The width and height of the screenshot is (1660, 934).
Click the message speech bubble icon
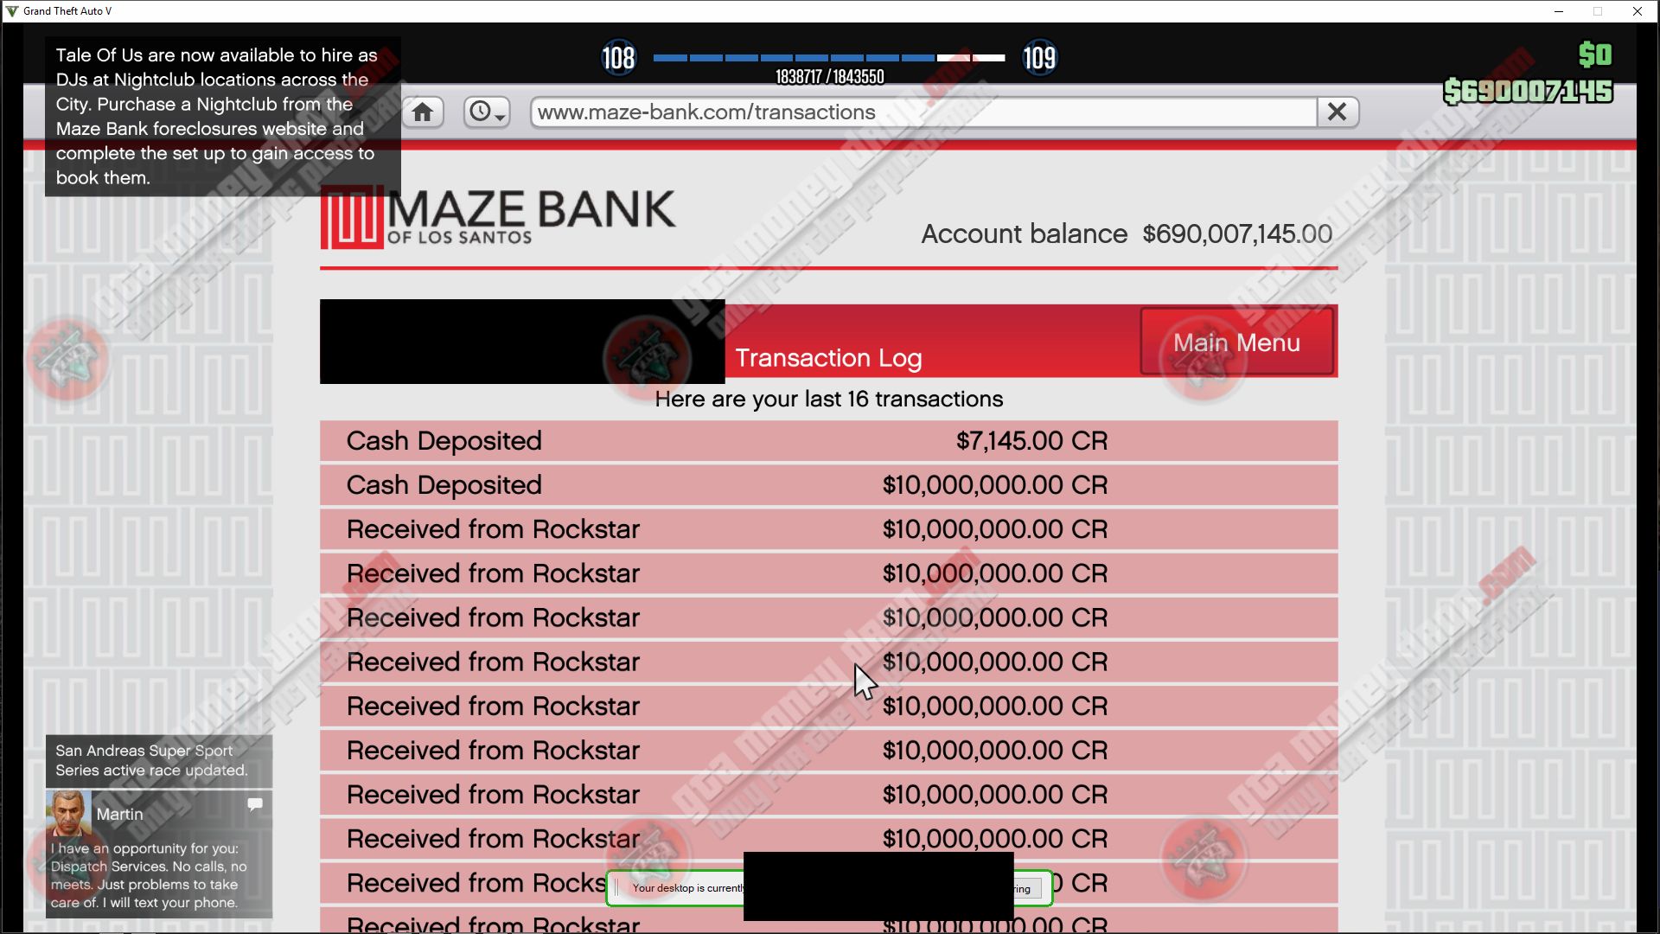255,804
